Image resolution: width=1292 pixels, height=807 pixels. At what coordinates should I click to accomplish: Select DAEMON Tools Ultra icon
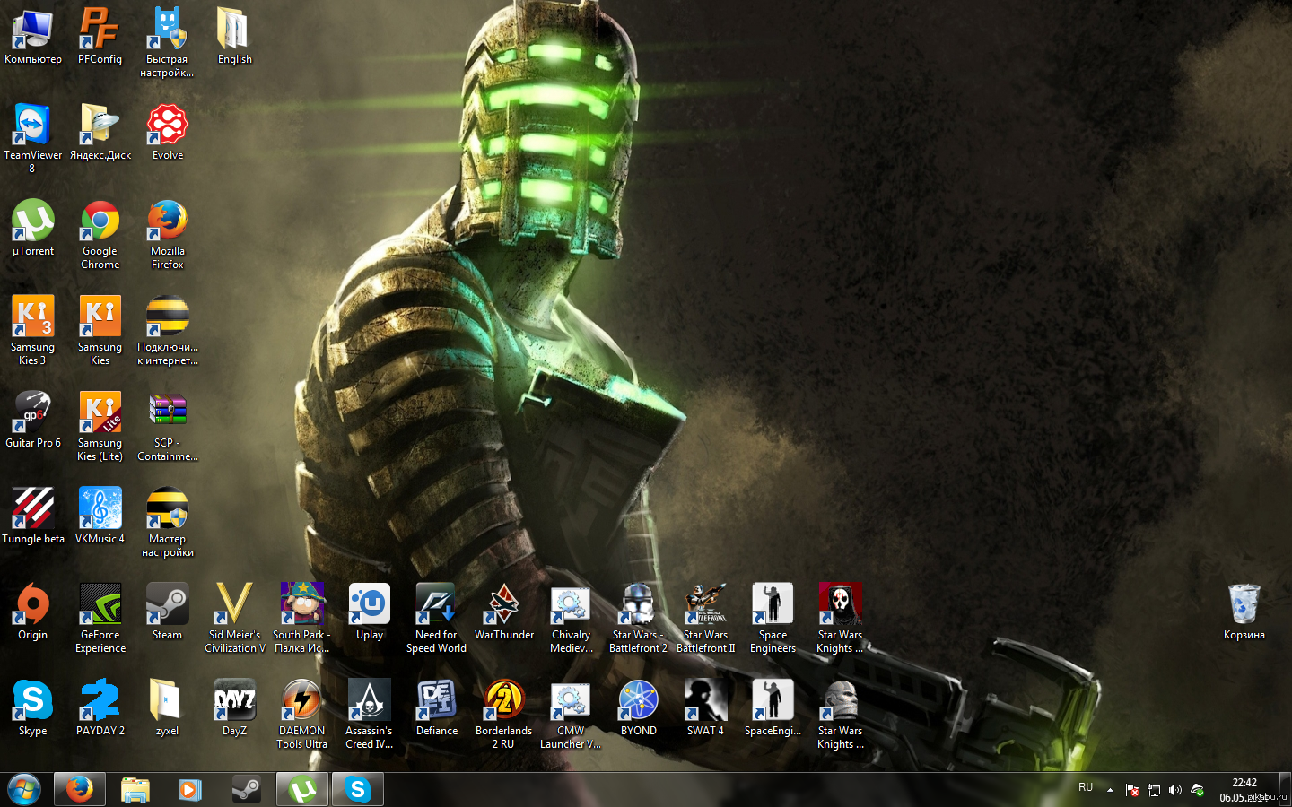[x=301, y=715]
